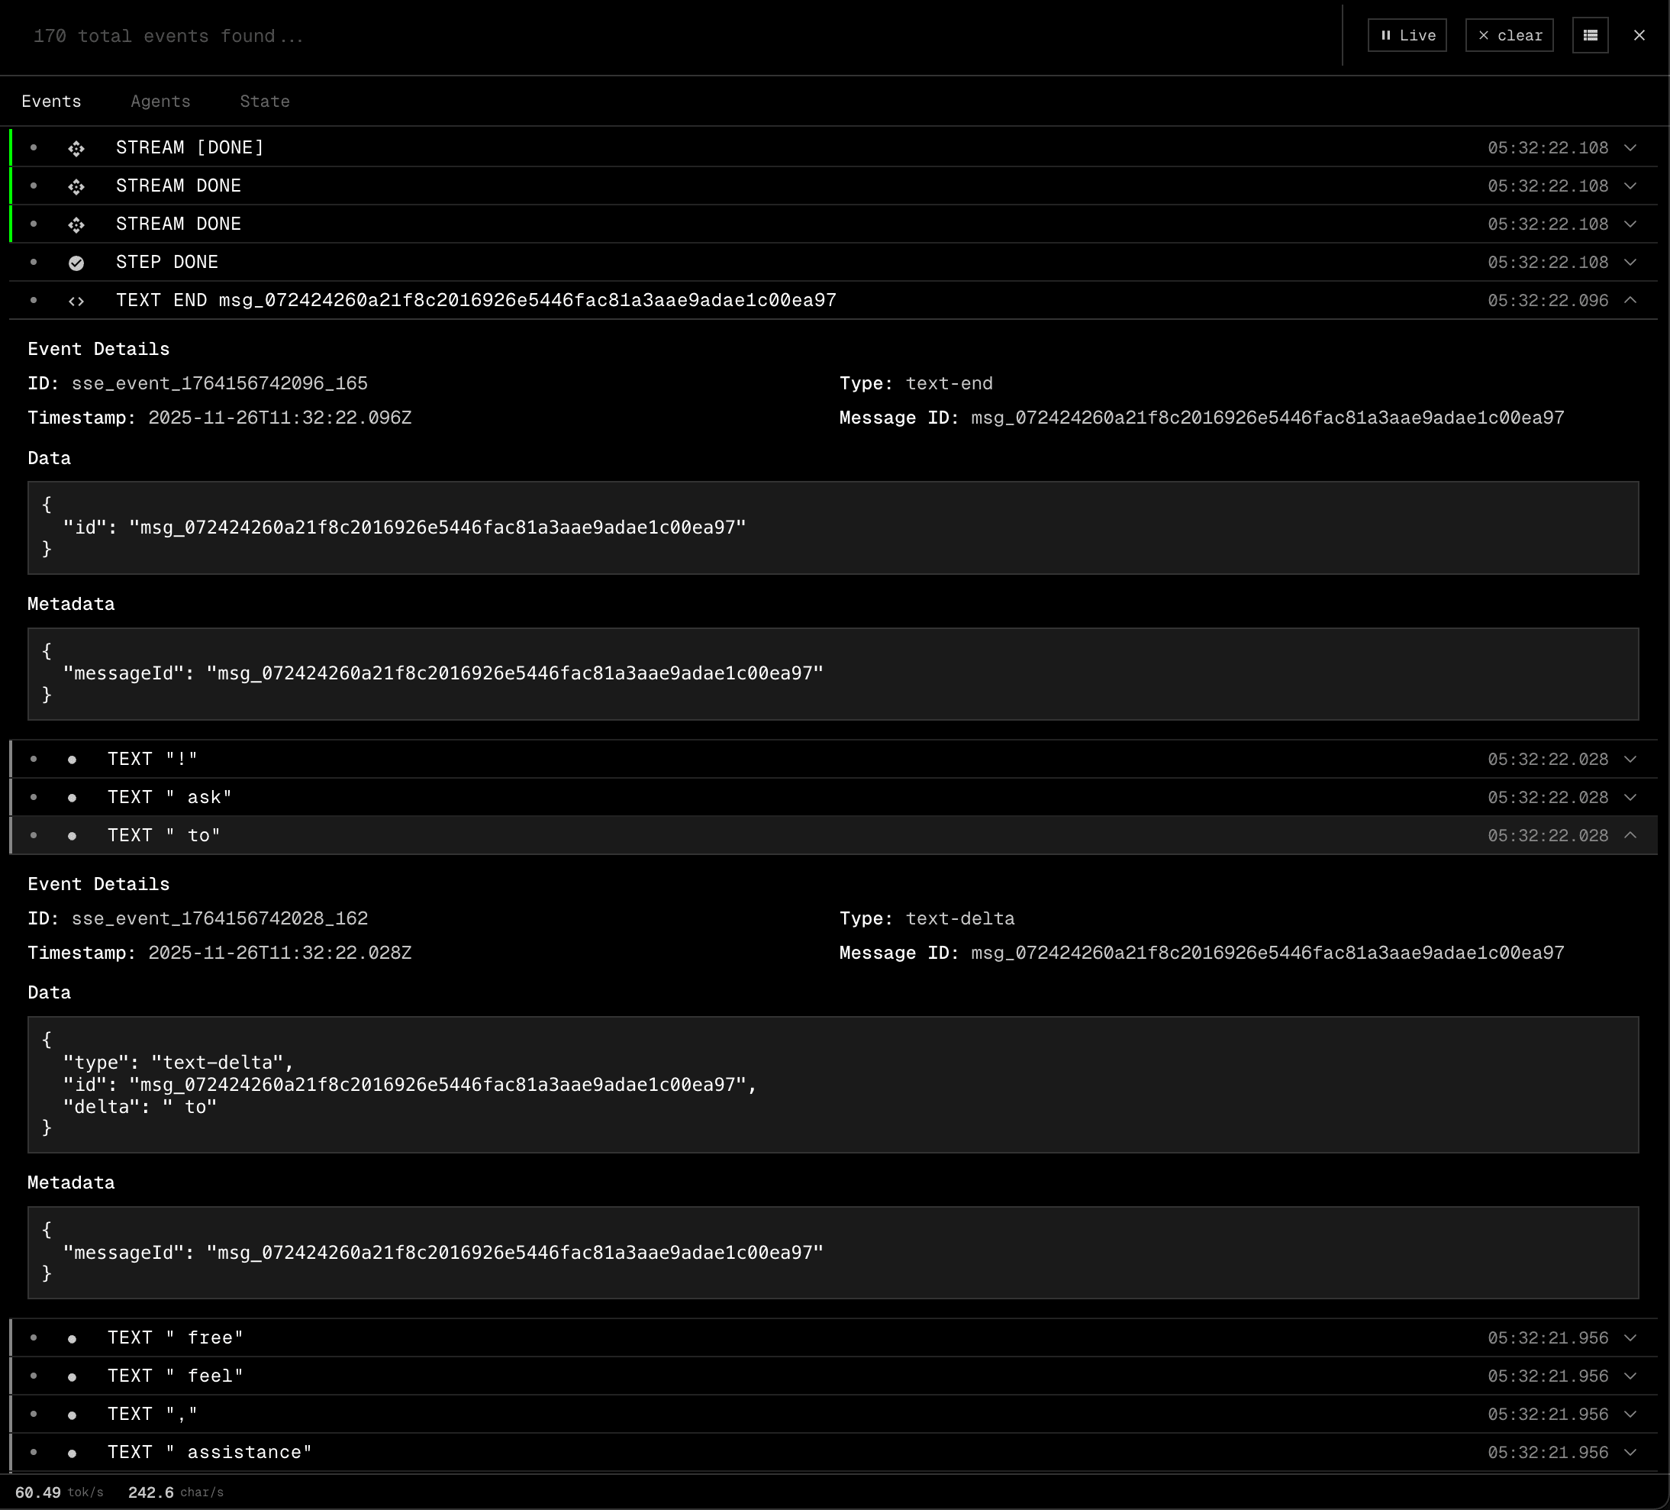Screen dimensions: 1670x1510
Task: Switch to the Agents tab
Action: tap(161, 101)
